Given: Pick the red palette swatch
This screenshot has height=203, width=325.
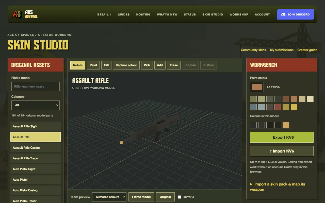Looking at the screenshot, I should pyautogui.click(x=278, y=107).
